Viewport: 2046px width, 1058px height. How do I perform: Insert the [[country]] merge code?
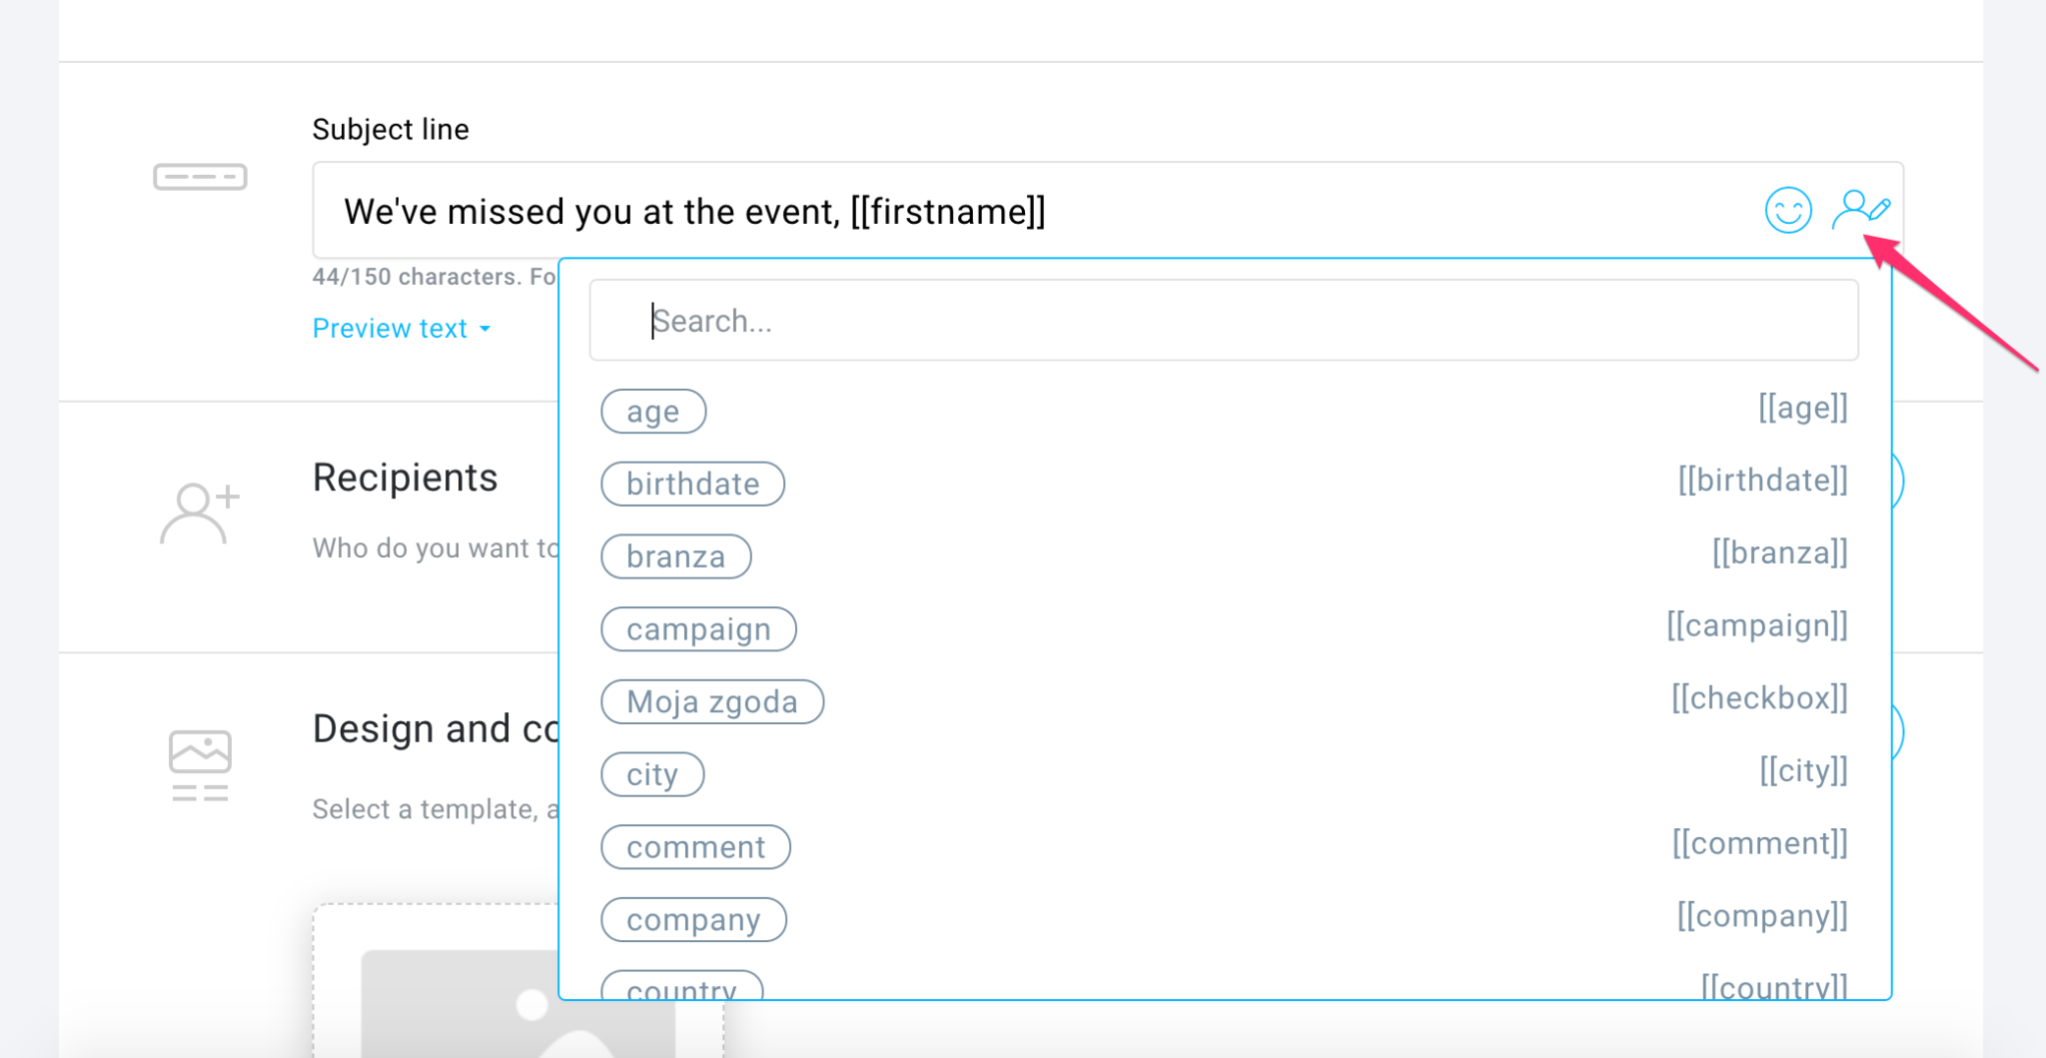(1775, 987)
